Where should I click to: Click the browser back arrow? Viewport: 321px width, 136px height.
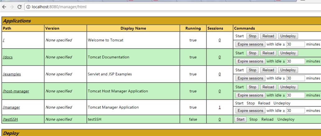[x=4, y=7]
